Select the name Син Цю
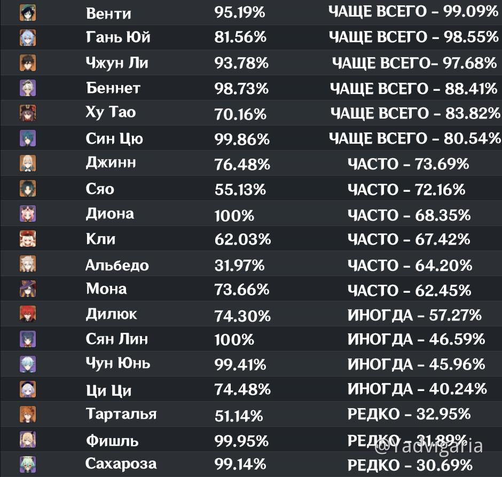This screenshot has height=477, width=502. coord(114,139)
